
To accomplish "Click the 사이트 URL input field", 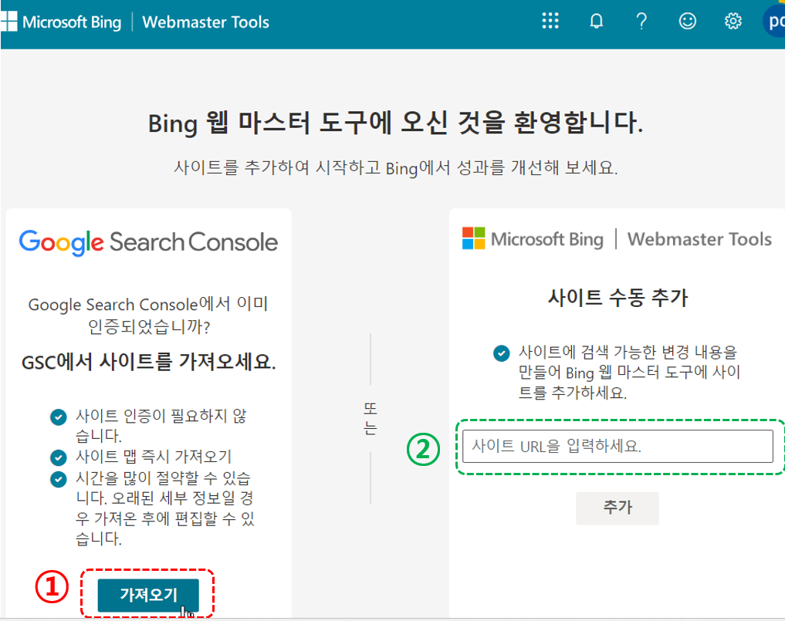I will [x=617, y=446].
